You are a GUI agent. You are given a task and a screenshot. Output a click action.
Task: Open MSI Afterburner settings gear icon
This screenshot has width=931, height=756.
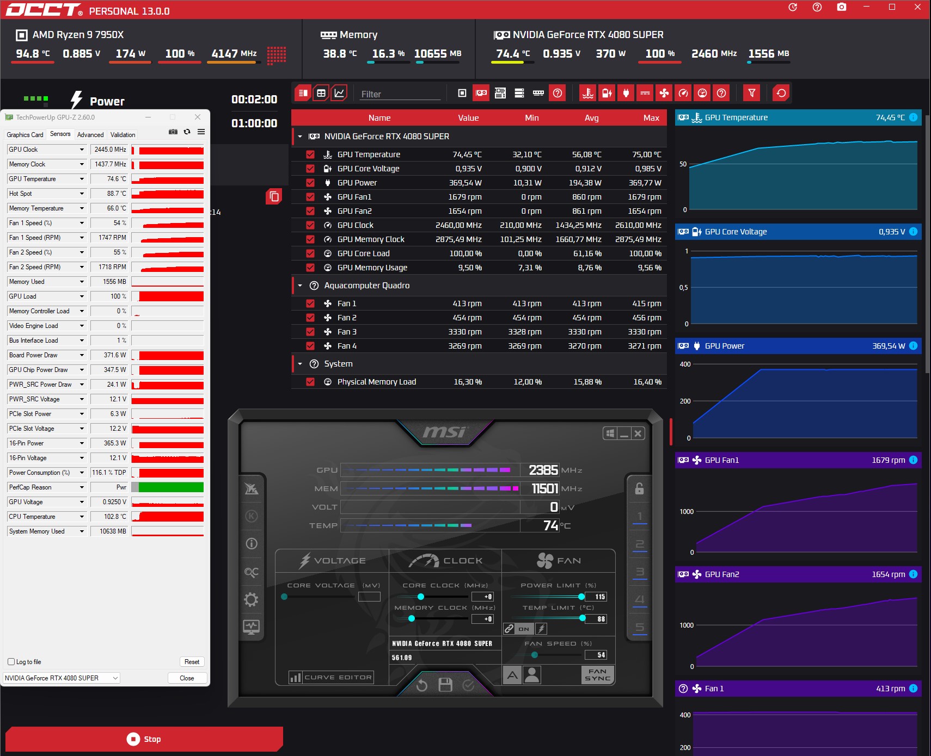[x=251, y=599]
